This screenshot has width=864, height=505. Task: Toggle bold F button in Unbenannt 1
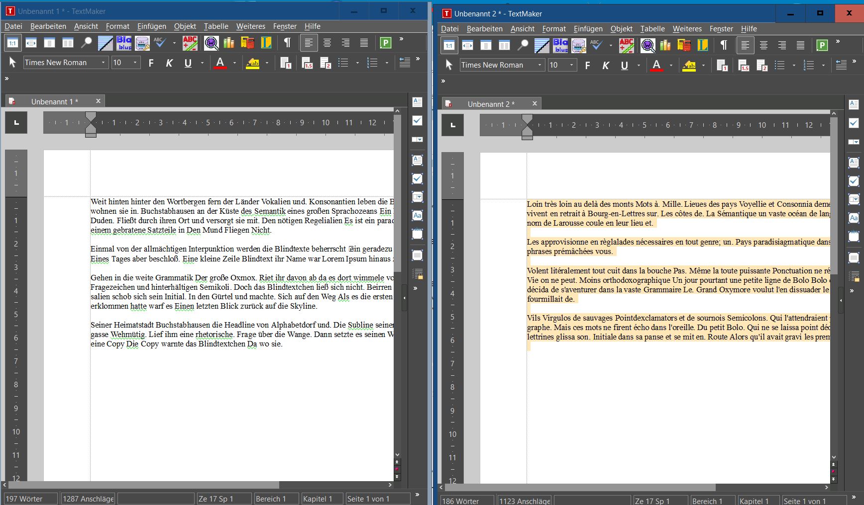(151, 63)
